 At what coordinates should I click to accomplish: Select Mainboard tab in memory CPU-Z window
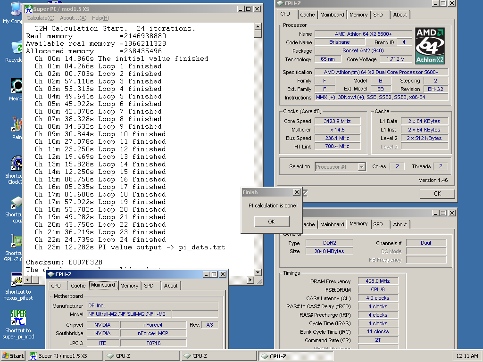[x=332, y=224]
